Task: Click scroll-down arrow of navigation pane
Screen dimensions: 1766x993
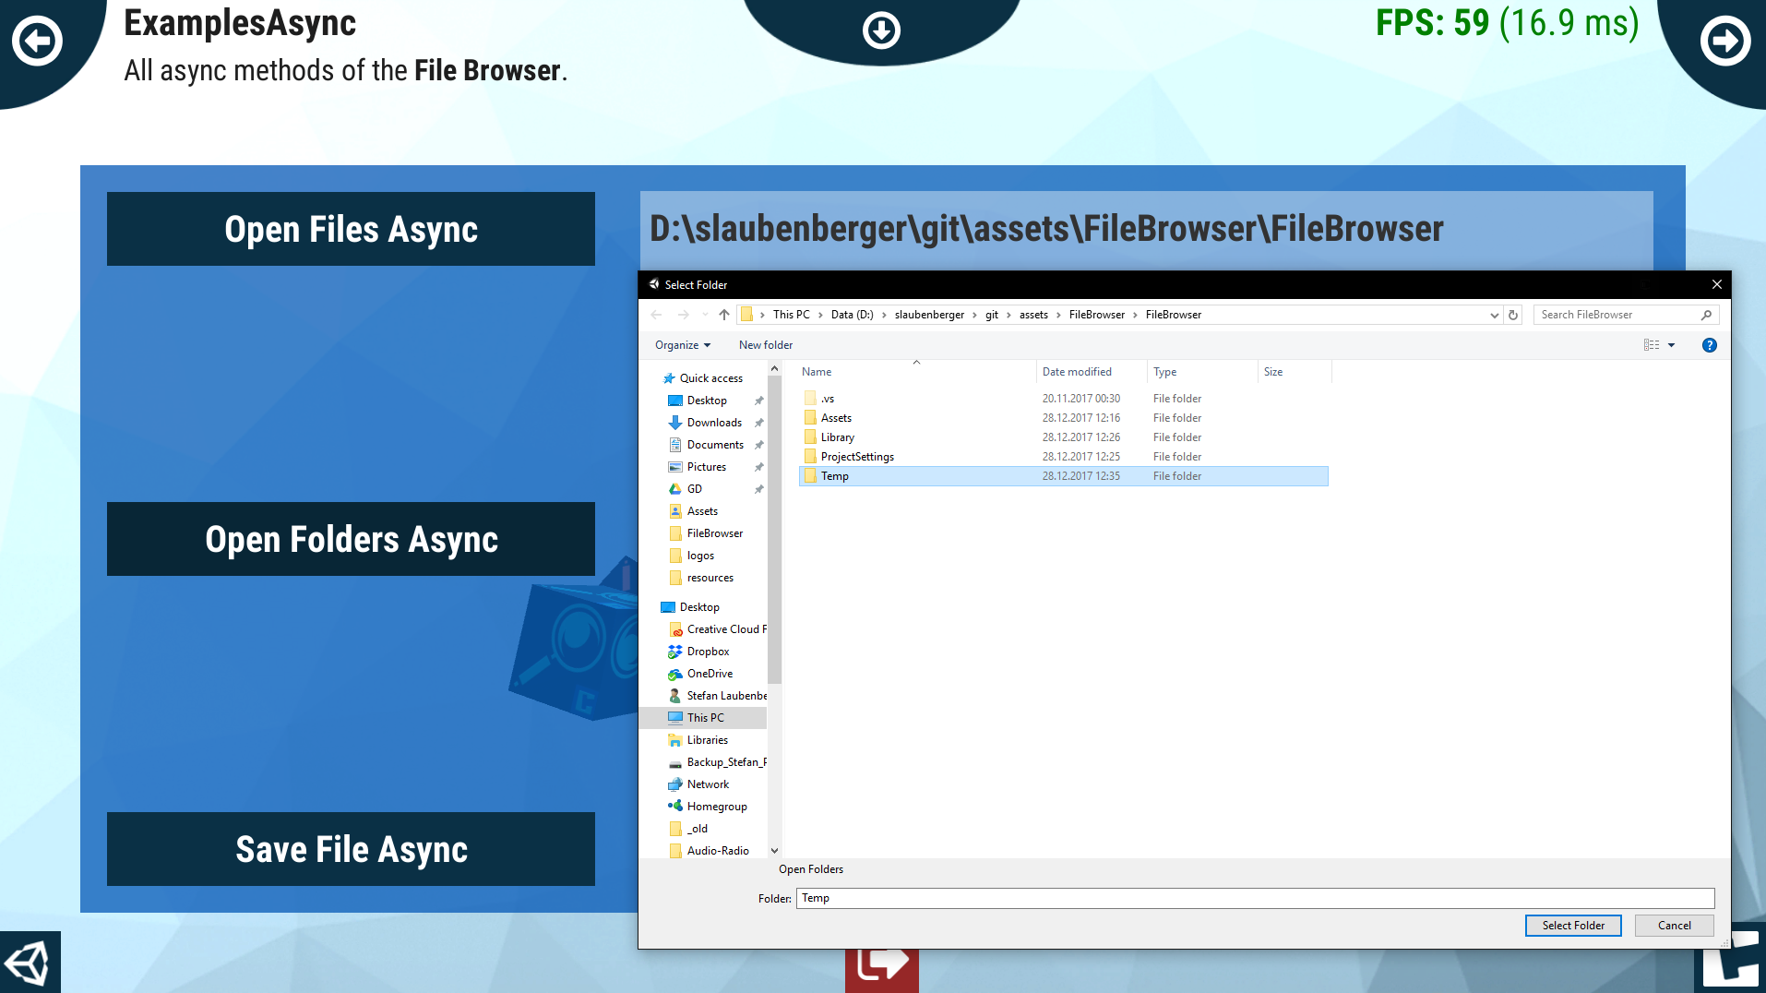Action: (x=774, y=851)
